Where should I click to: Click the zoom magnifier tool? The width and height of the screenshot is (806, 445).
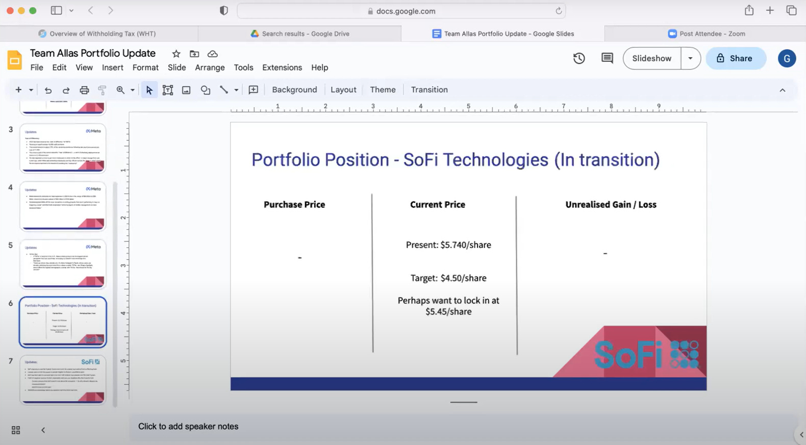[120, 90]
